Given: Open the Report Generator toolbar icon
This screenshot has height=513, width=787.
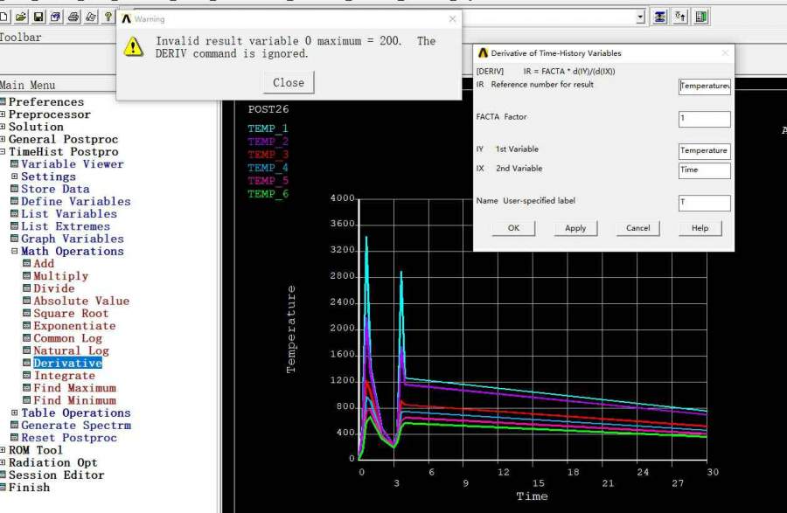Looking at the screenshot, I should pyautogui.click(x=90, y=17).
